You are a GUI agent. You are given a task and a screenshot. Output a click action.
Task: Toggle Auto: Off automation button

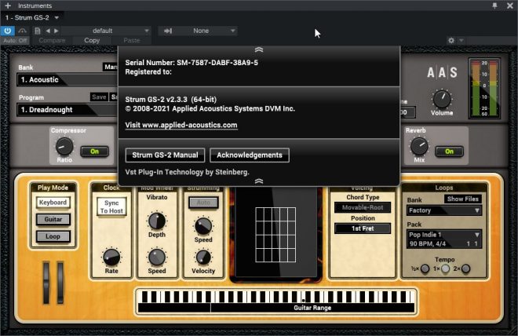(x=15, y=40)
